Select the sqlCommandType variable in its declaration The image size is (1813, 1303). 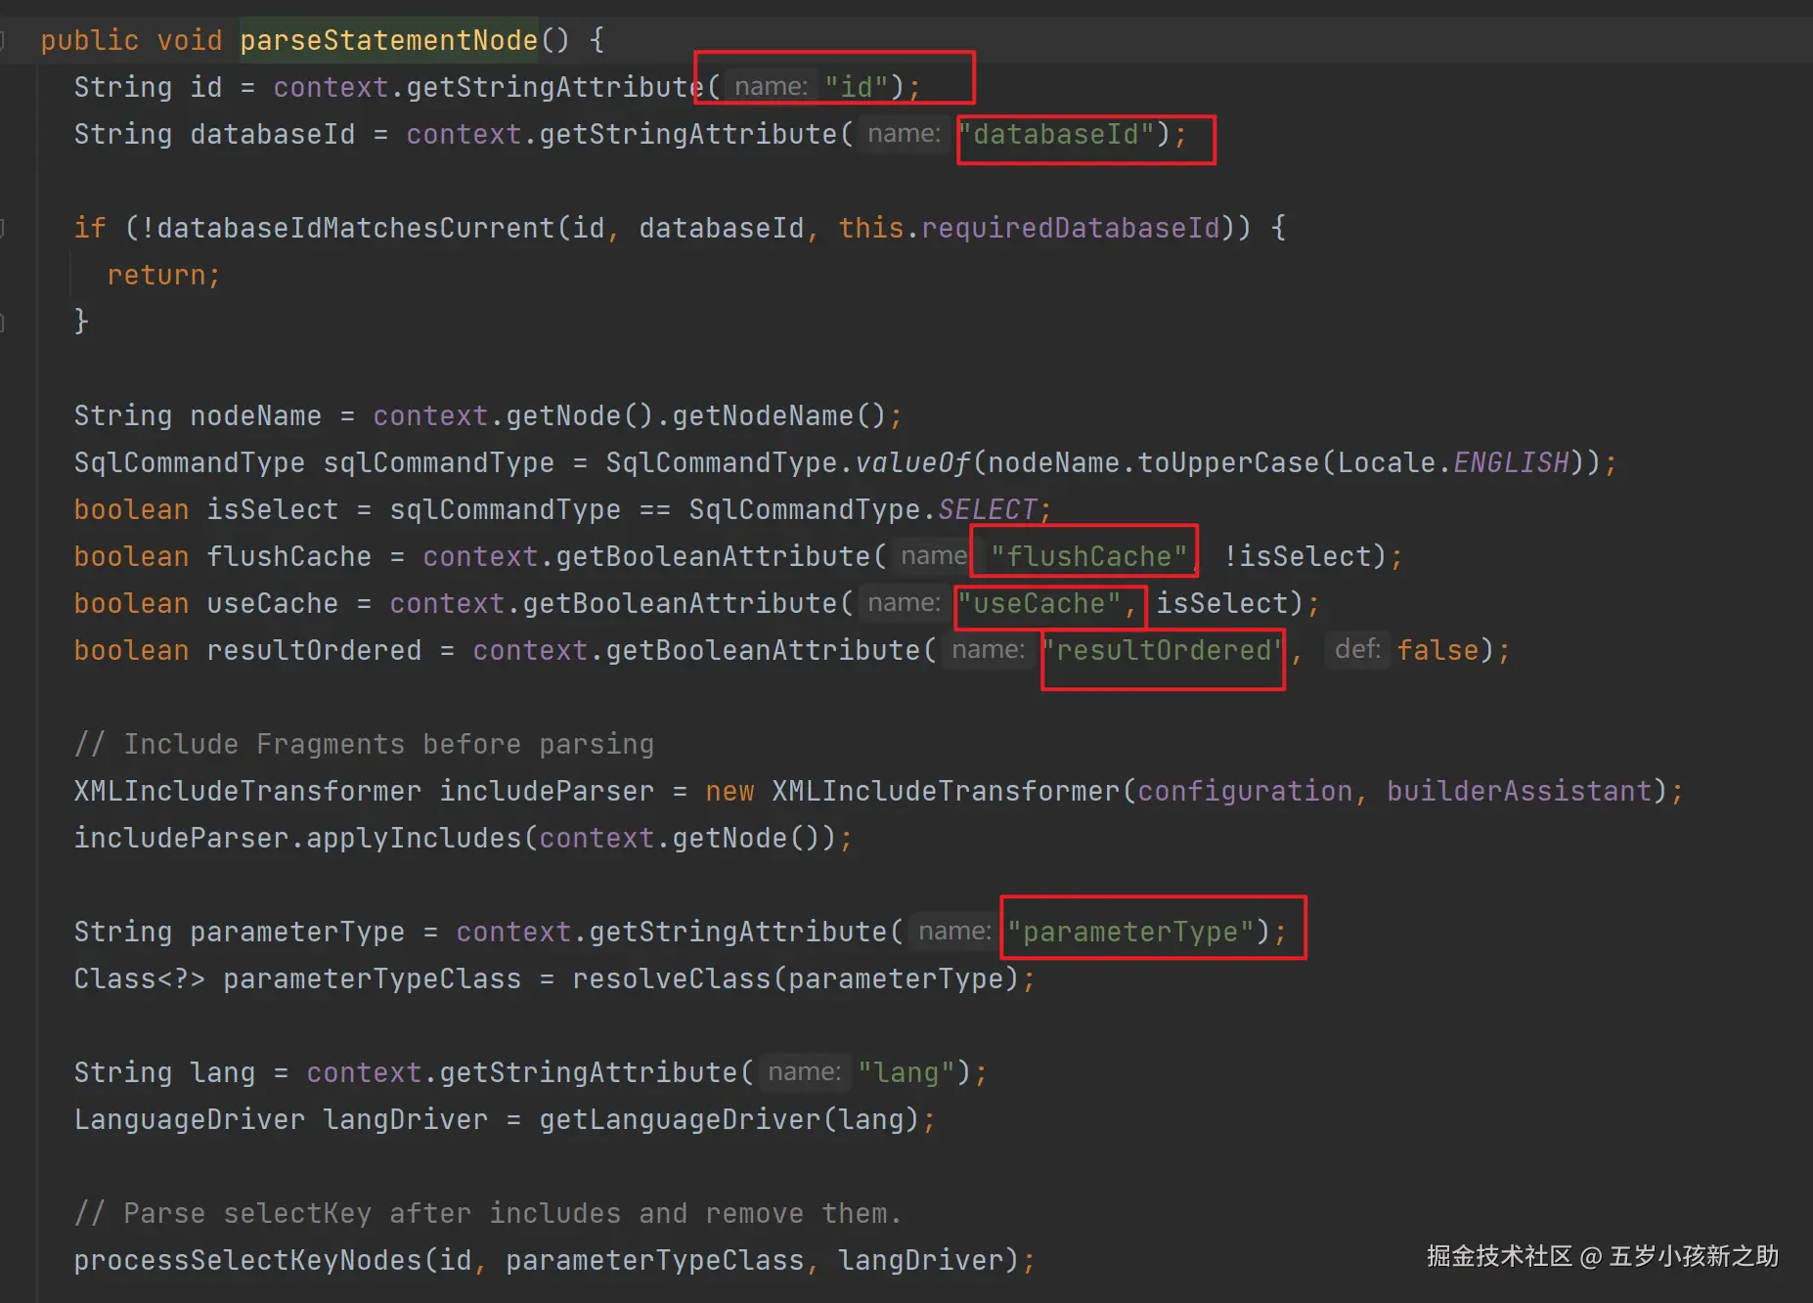click(439, 462)
